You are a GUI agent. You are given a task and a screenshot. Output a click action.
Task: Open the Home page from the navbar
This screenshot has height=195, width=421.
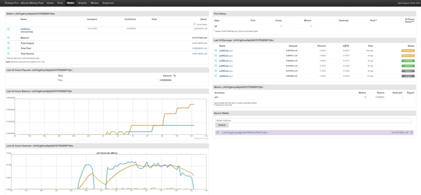pos(50,3)
